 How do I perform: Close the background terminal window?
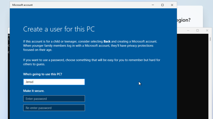pos(207,30)
